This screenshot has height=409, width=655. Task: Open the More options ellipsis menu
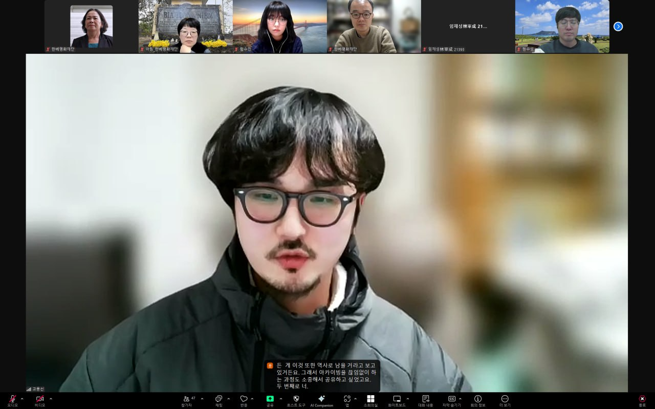pyautogui.click(x=505, y=401)
